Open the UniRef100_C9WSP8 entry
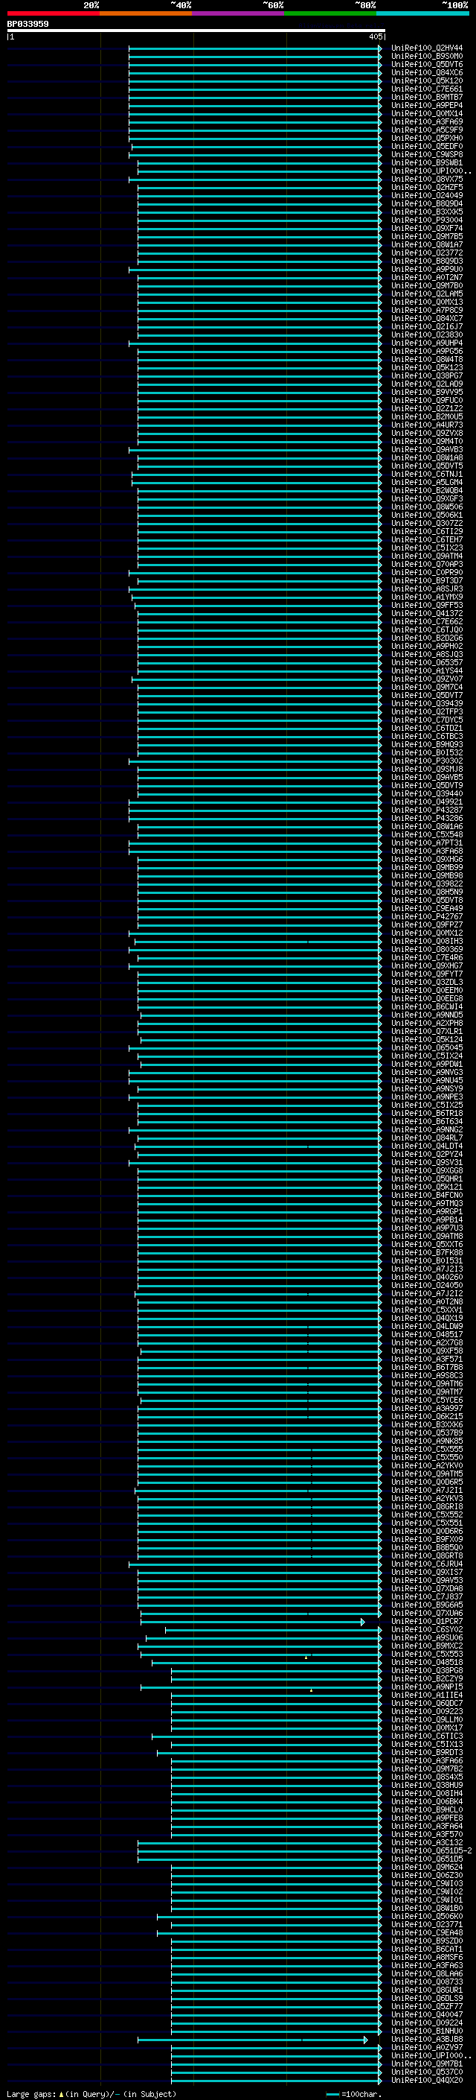Viewport: 476px width, 2100px height. [x=426, y=155]
